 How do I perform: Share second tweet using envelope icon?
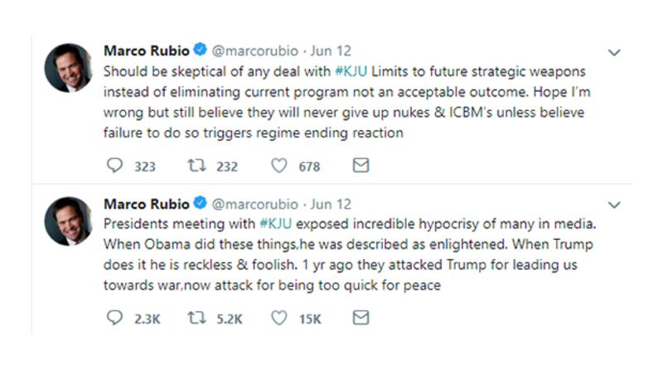361,318
